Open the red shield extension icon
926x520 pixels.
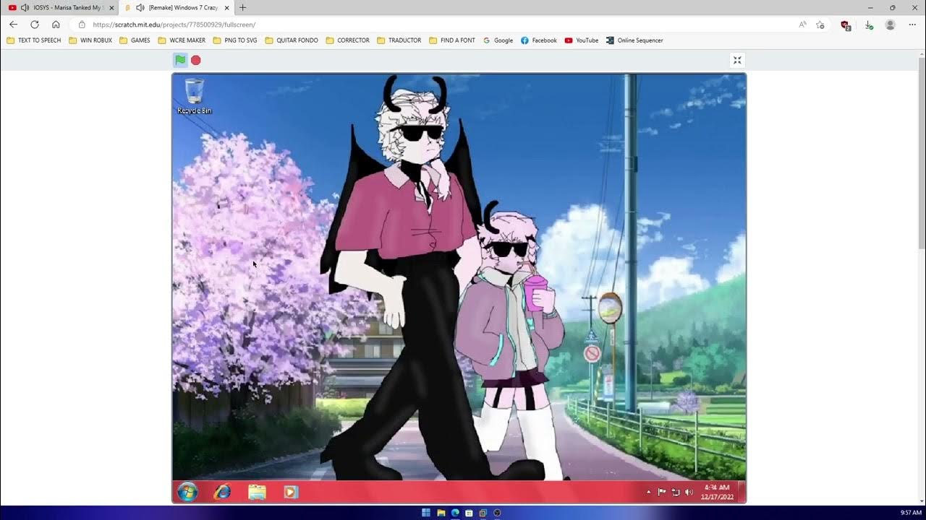845,25
